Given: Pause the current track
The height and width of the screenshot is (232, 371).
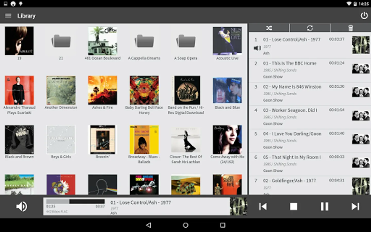Looking at the screenshot, I should pos(325,206).
